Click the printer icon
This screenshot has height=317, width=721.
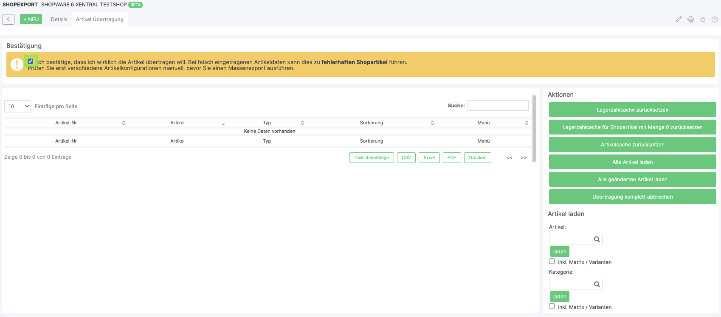(x=690, y=20)
